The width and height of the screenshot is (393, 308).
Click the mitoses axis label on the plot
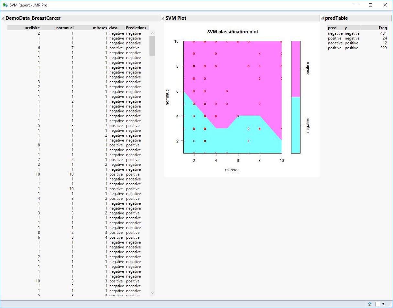pos(232,170)
